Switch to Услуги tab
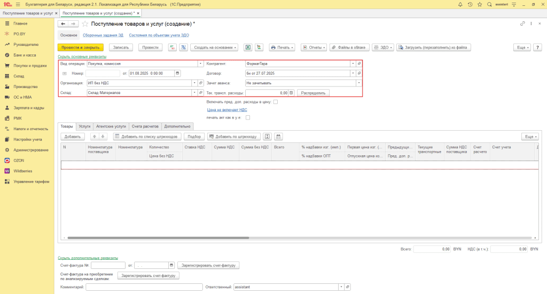Image resolution: width=547 pixels, height=294 pixels. [x=84, y=126]
